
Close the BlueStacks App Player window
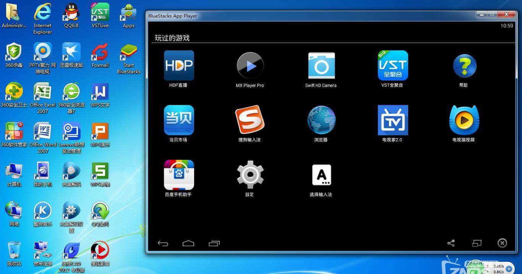(x=506, y=14)
